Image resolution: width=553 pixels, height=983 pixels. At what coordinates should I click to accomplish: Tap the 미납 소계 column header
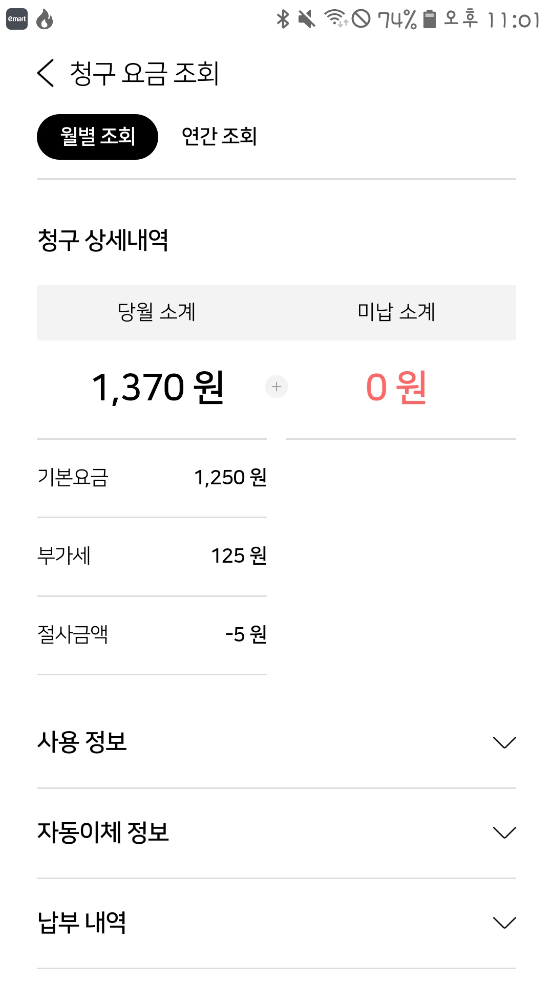click(x=396, y=312)
